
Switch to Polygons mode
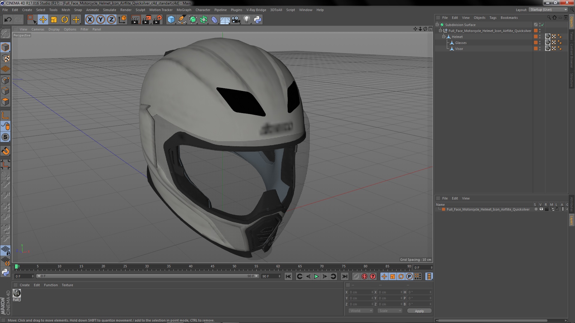pos(5,102)
